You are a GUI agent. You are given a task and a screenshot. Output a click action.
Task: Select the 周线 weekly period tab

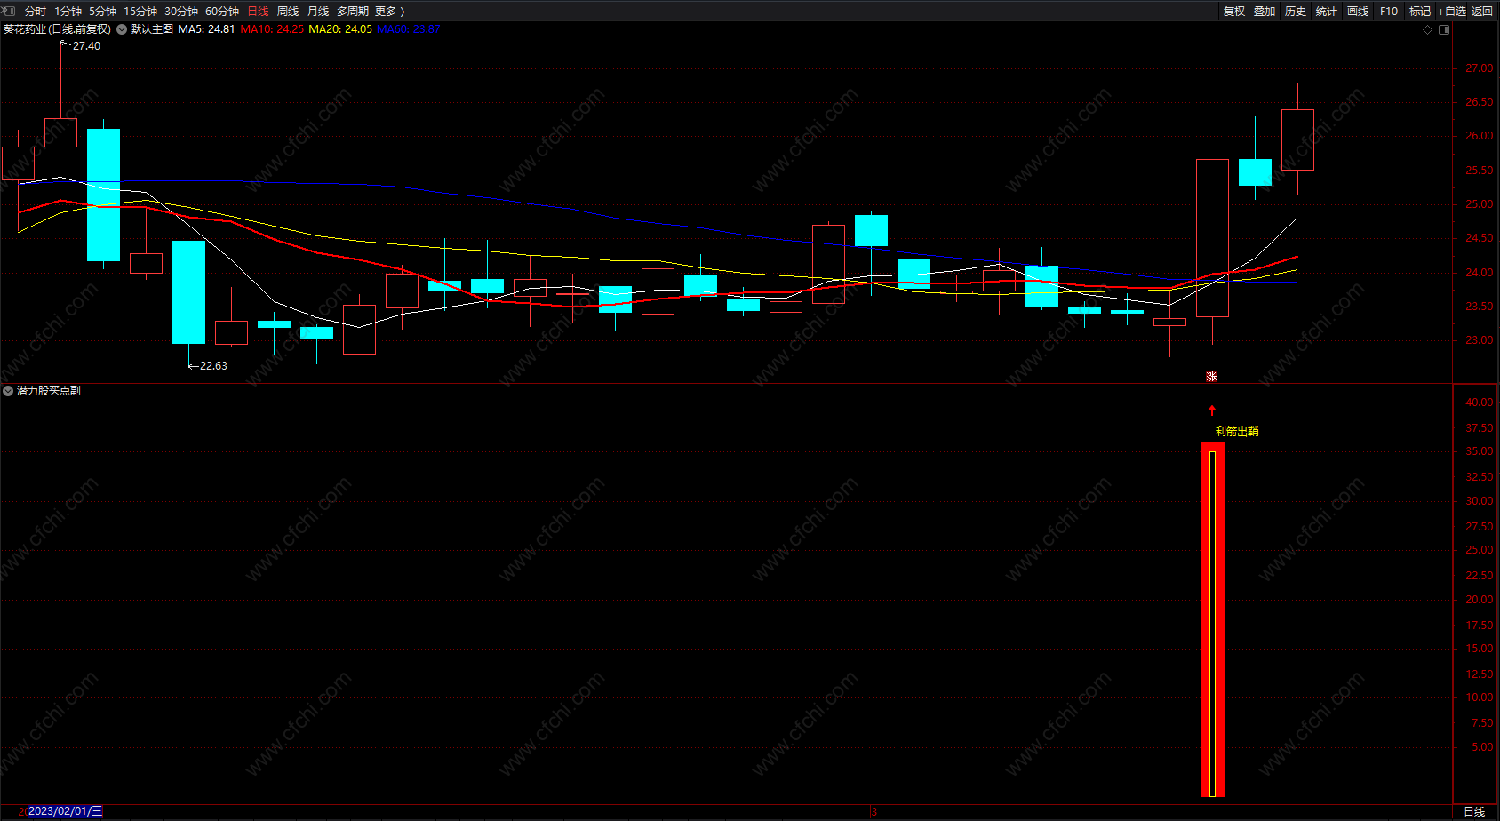coord(288,12)
